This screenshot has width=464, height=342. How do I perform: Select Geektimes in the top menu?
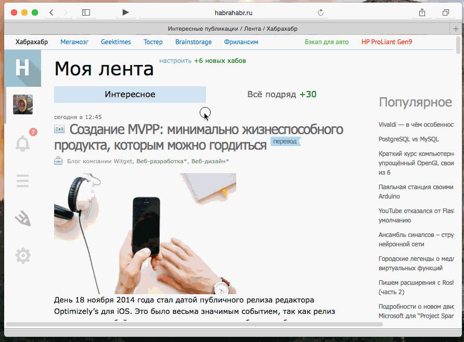pos(115,42)
